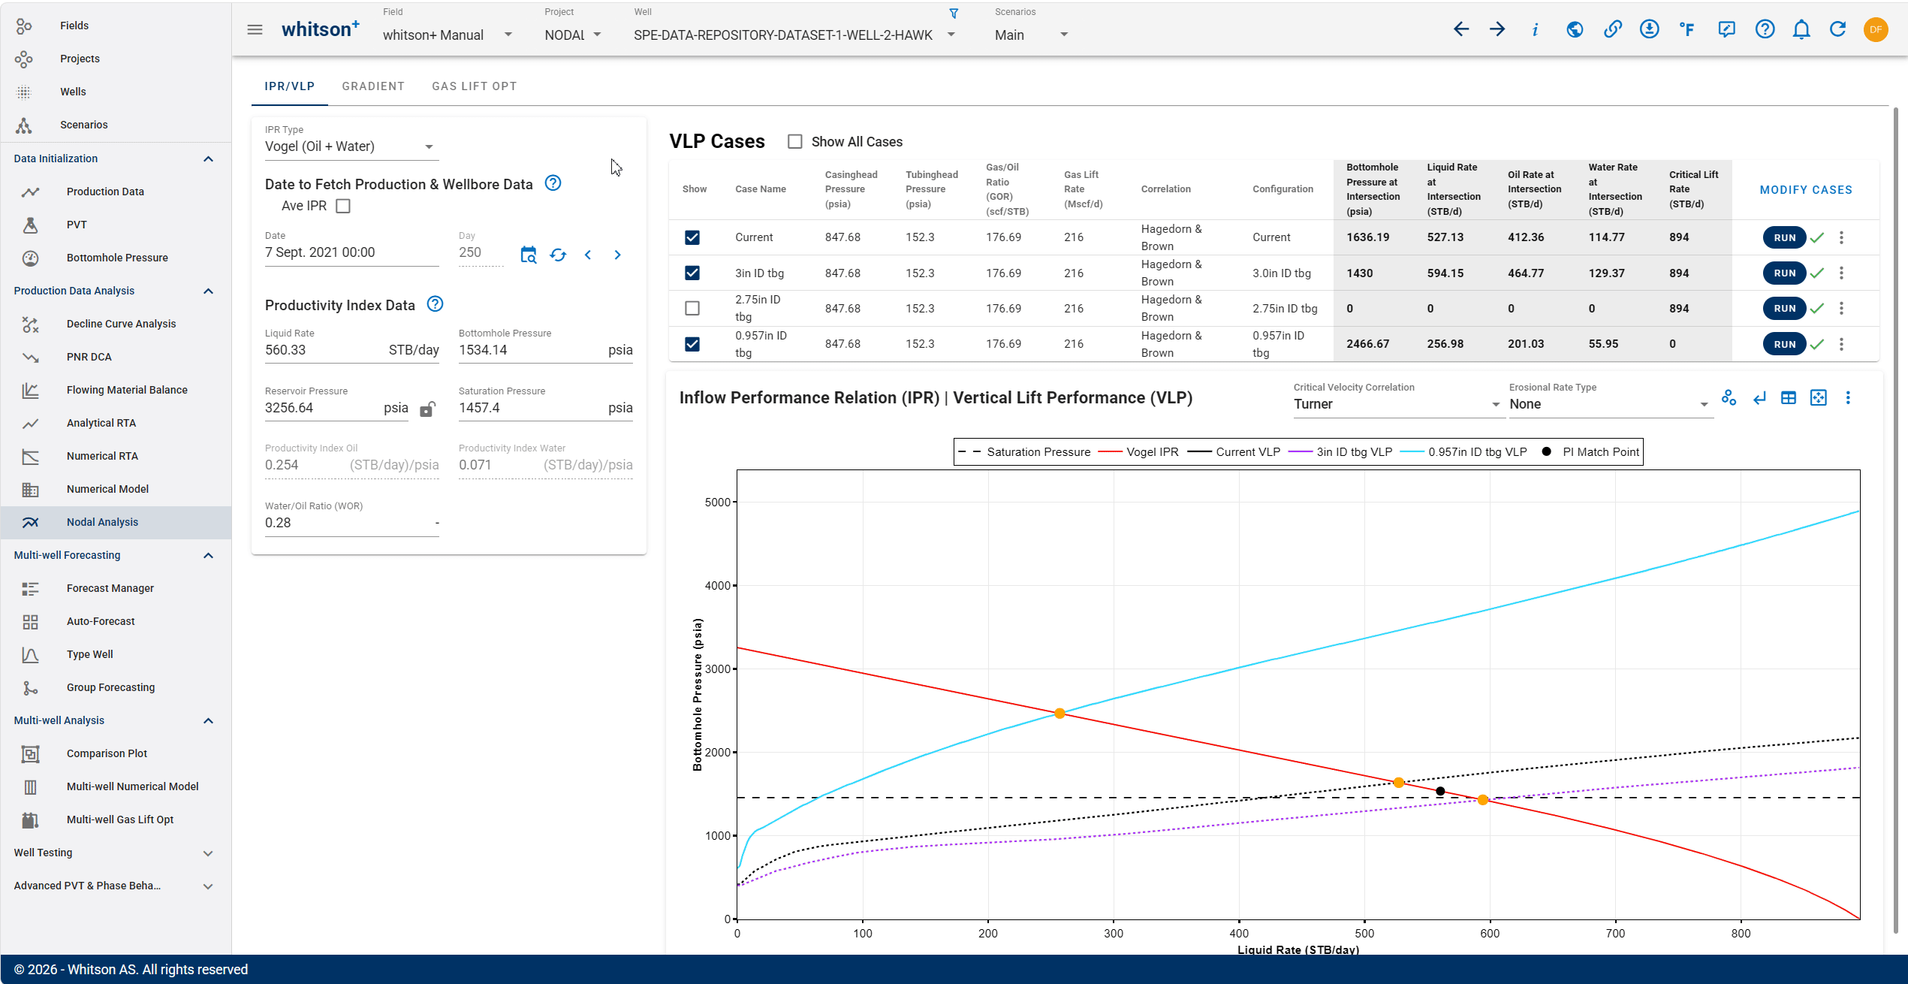Open the calendar date search icon
1908x984 pixels.
pyautogui.click(x=529, y=255)
